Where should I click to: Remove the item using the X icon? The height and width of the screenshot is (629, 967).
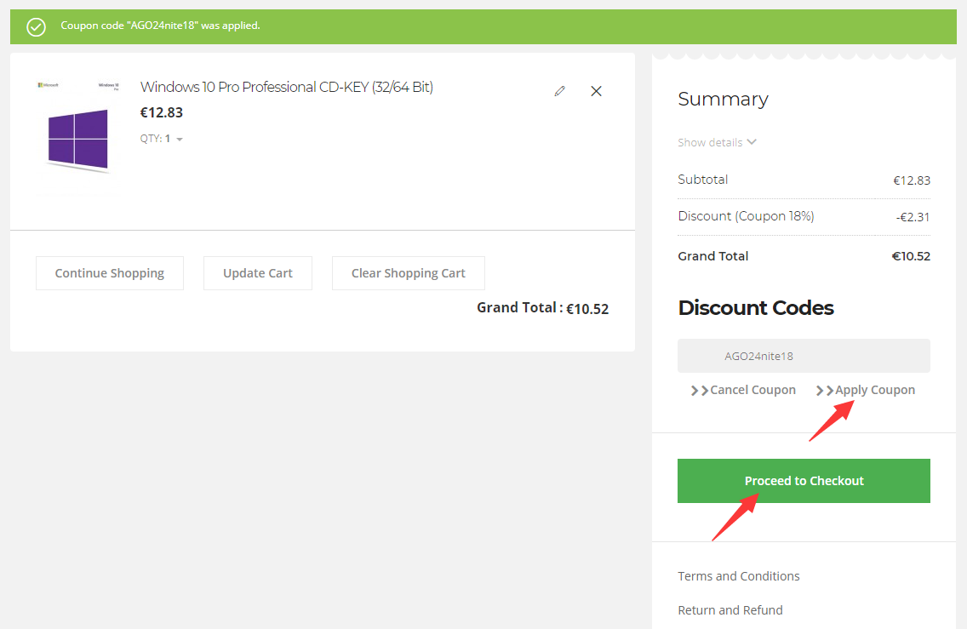(596, 91)
